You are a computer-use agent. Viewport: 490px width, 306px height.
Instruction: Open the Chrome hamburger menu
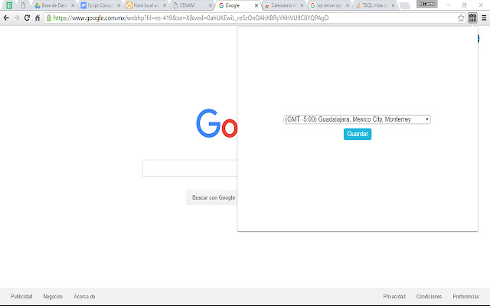pos(484,18)
